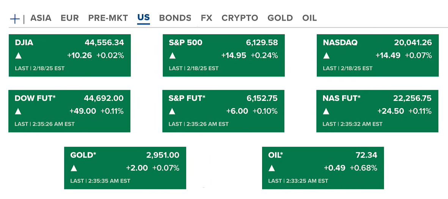Click the up arrow icon in the DJIA tile
The width and height of the screenshot is (448, 199).
pyautogui.click(x=18, y=56)
